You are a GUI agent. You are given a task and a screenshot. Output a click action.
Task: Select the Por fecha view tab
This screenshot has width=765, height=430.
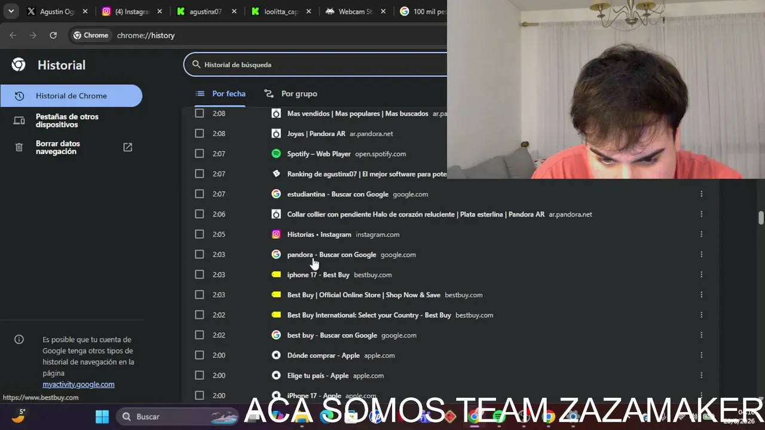tap(221, 94)
